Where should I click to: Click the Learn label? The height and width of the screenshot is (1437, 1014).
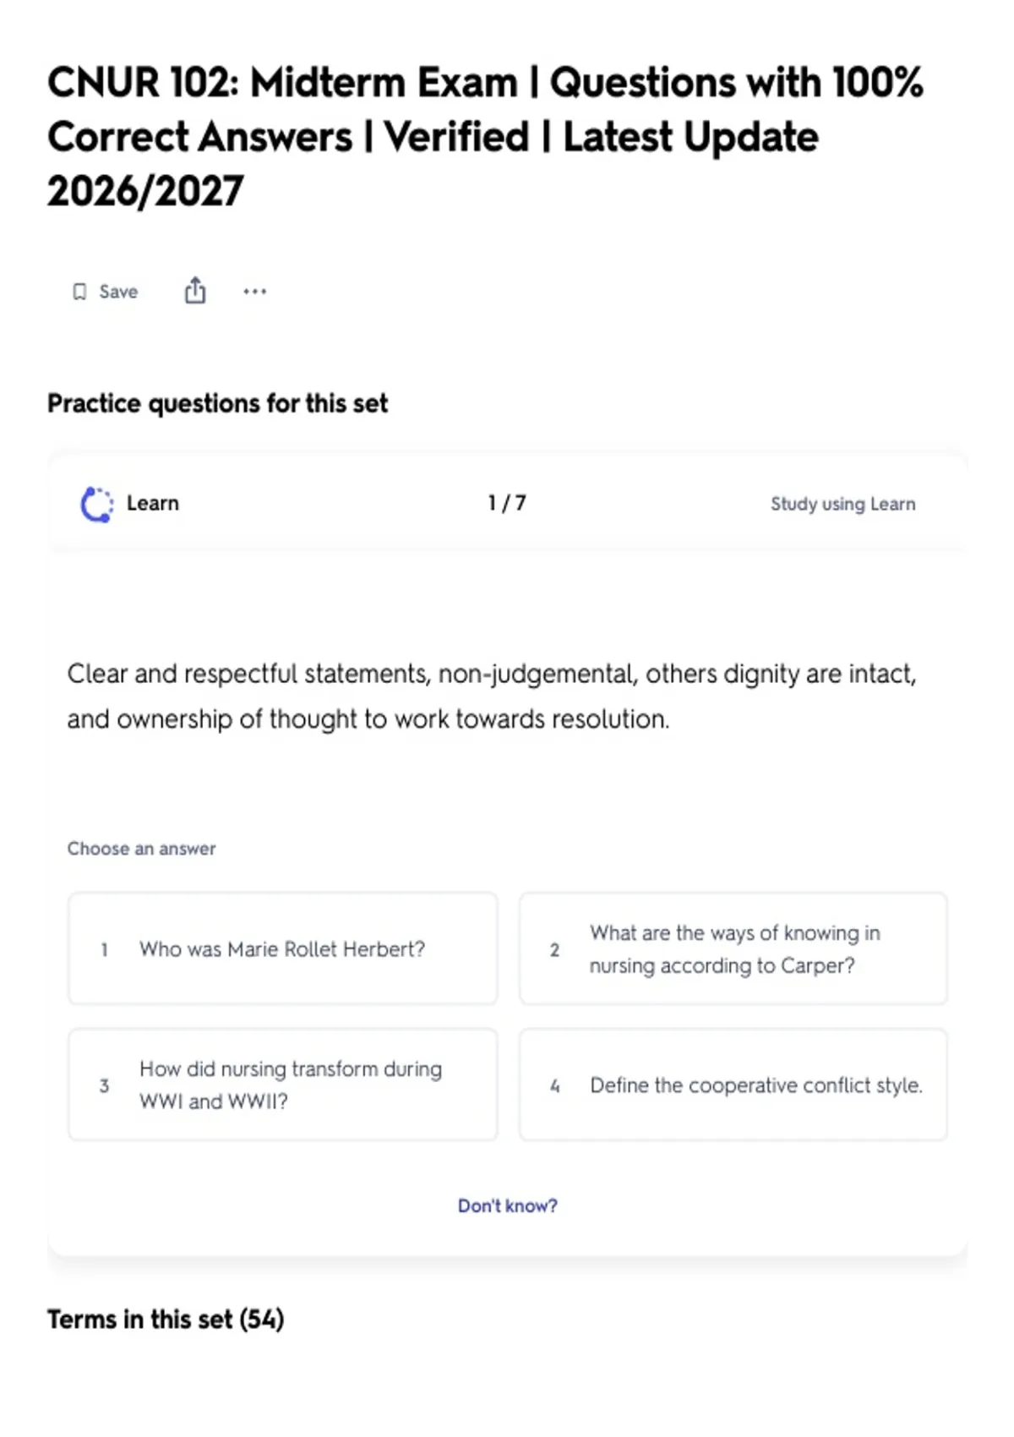tap(153, 503)
